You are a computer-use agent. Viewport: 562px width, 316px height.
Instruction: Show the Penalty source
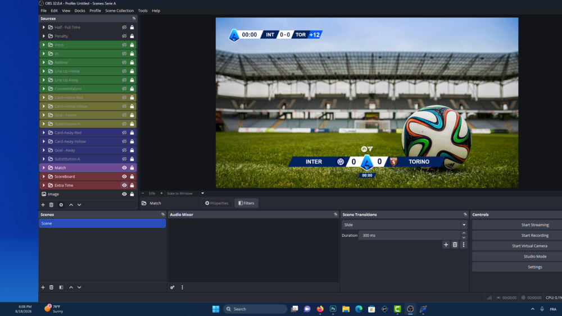click(x=124, y=36)
